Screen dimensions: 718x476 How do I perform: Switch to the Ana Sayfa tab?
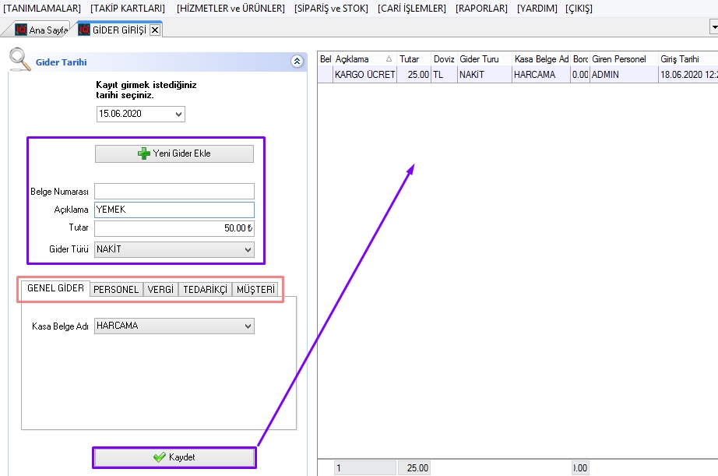coord(41,30)
